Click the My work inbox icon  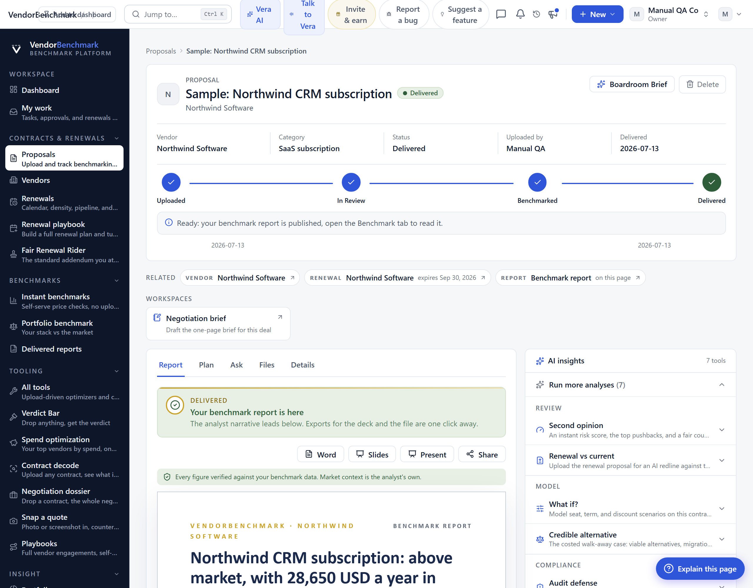[x=14, y=112]
